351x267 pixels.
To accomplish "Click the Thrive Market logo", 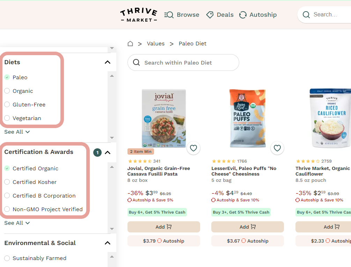I will pyautogui.click(x=139, y=15).
